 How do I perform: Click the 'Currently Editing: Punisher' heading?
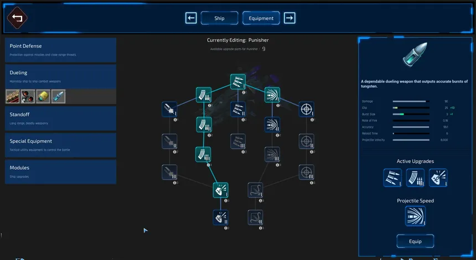pyautogui.click(x=237, y=40)
